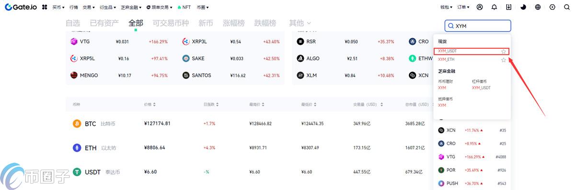575x190 pixels.
Task: Open the four-dot apps grid icon
Action: pos(45,7)
